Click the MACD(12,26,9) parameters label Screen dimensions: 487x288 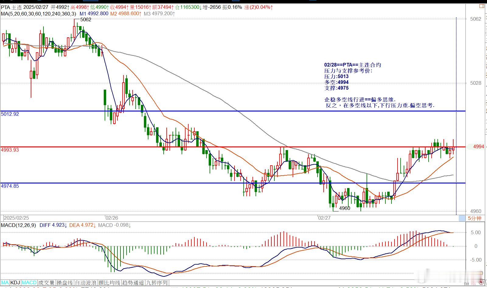click(18, 225)
